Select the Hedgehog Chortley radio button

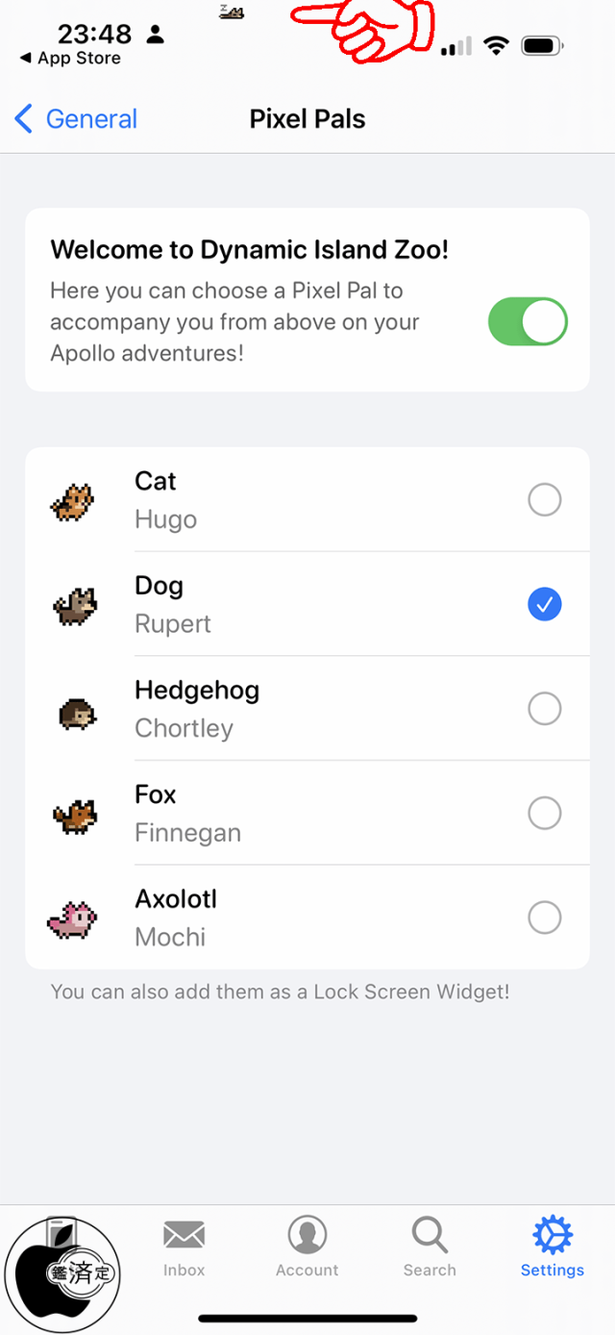pyautogui.click(x=545, y=709)
